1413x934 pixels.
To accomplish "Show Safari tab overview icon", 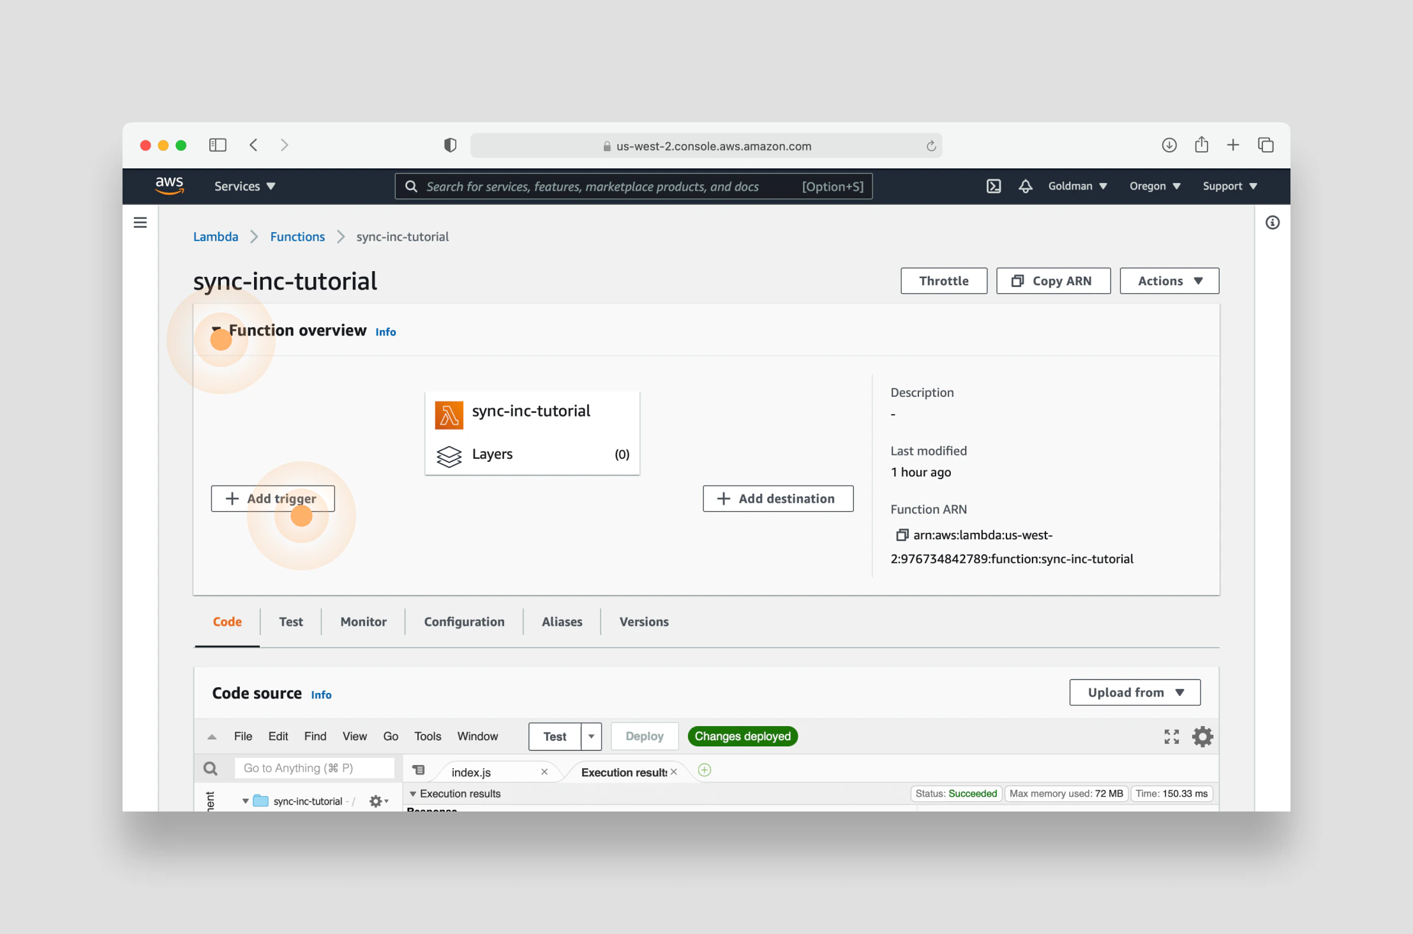I will (1266, 145).
